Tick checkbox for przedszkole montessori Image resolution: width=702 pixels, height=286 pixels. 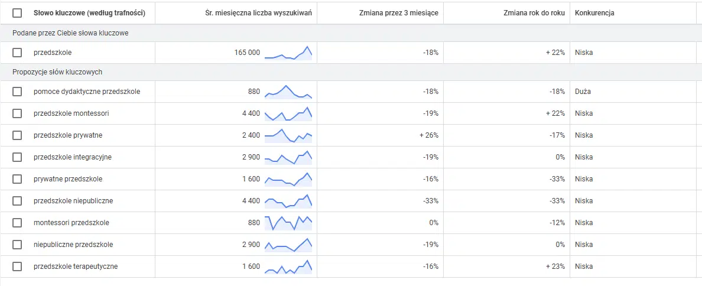coord(17,113)
